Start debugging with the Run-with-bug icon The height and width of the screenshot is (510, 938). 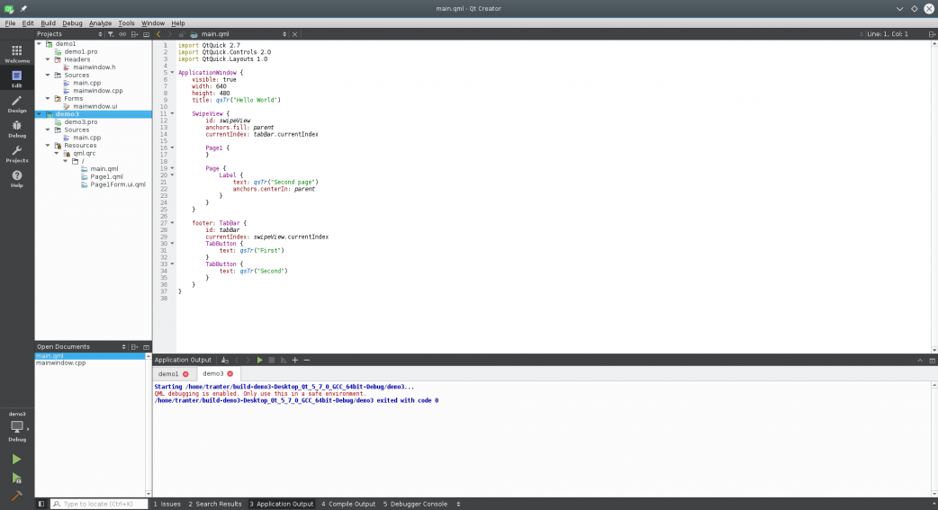point(17,478)
